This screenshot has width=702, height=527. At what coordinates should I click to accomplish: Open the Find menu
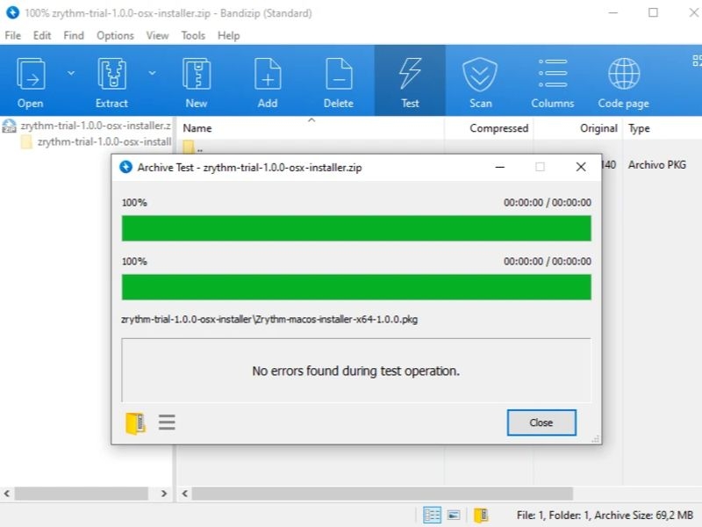[x=74, y=35]
